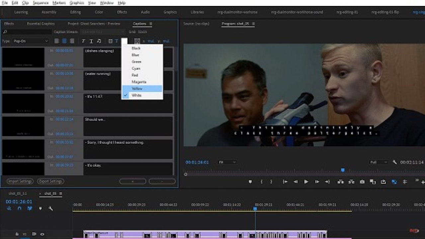425x239 pixels.
Task: Switch to Essential Graphics tab
Action: point(41,24)
